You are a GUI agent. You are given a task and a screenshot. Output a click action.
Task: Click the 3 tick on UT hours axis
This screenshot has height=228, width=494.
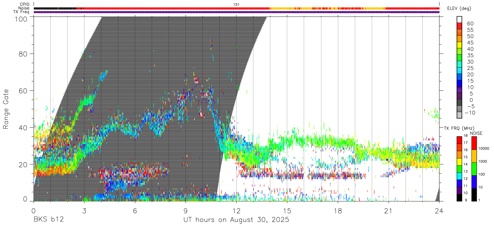pyautogui.click(x=84, y=210)
